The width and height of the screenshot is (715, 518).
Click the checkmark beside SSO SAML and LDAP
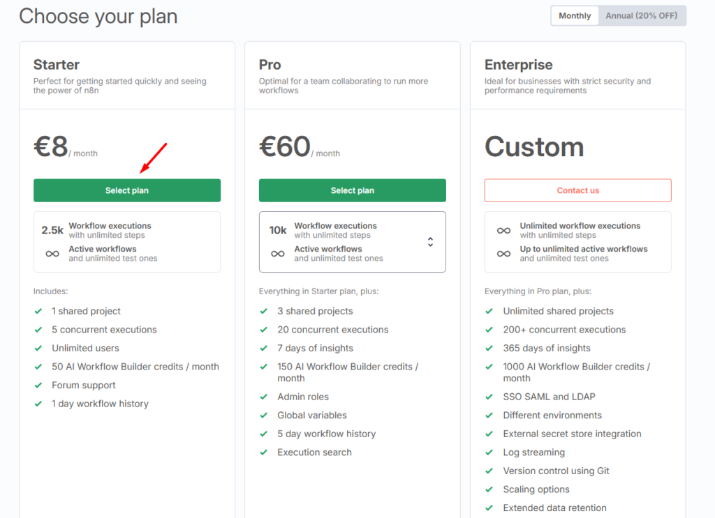[489, 397]
